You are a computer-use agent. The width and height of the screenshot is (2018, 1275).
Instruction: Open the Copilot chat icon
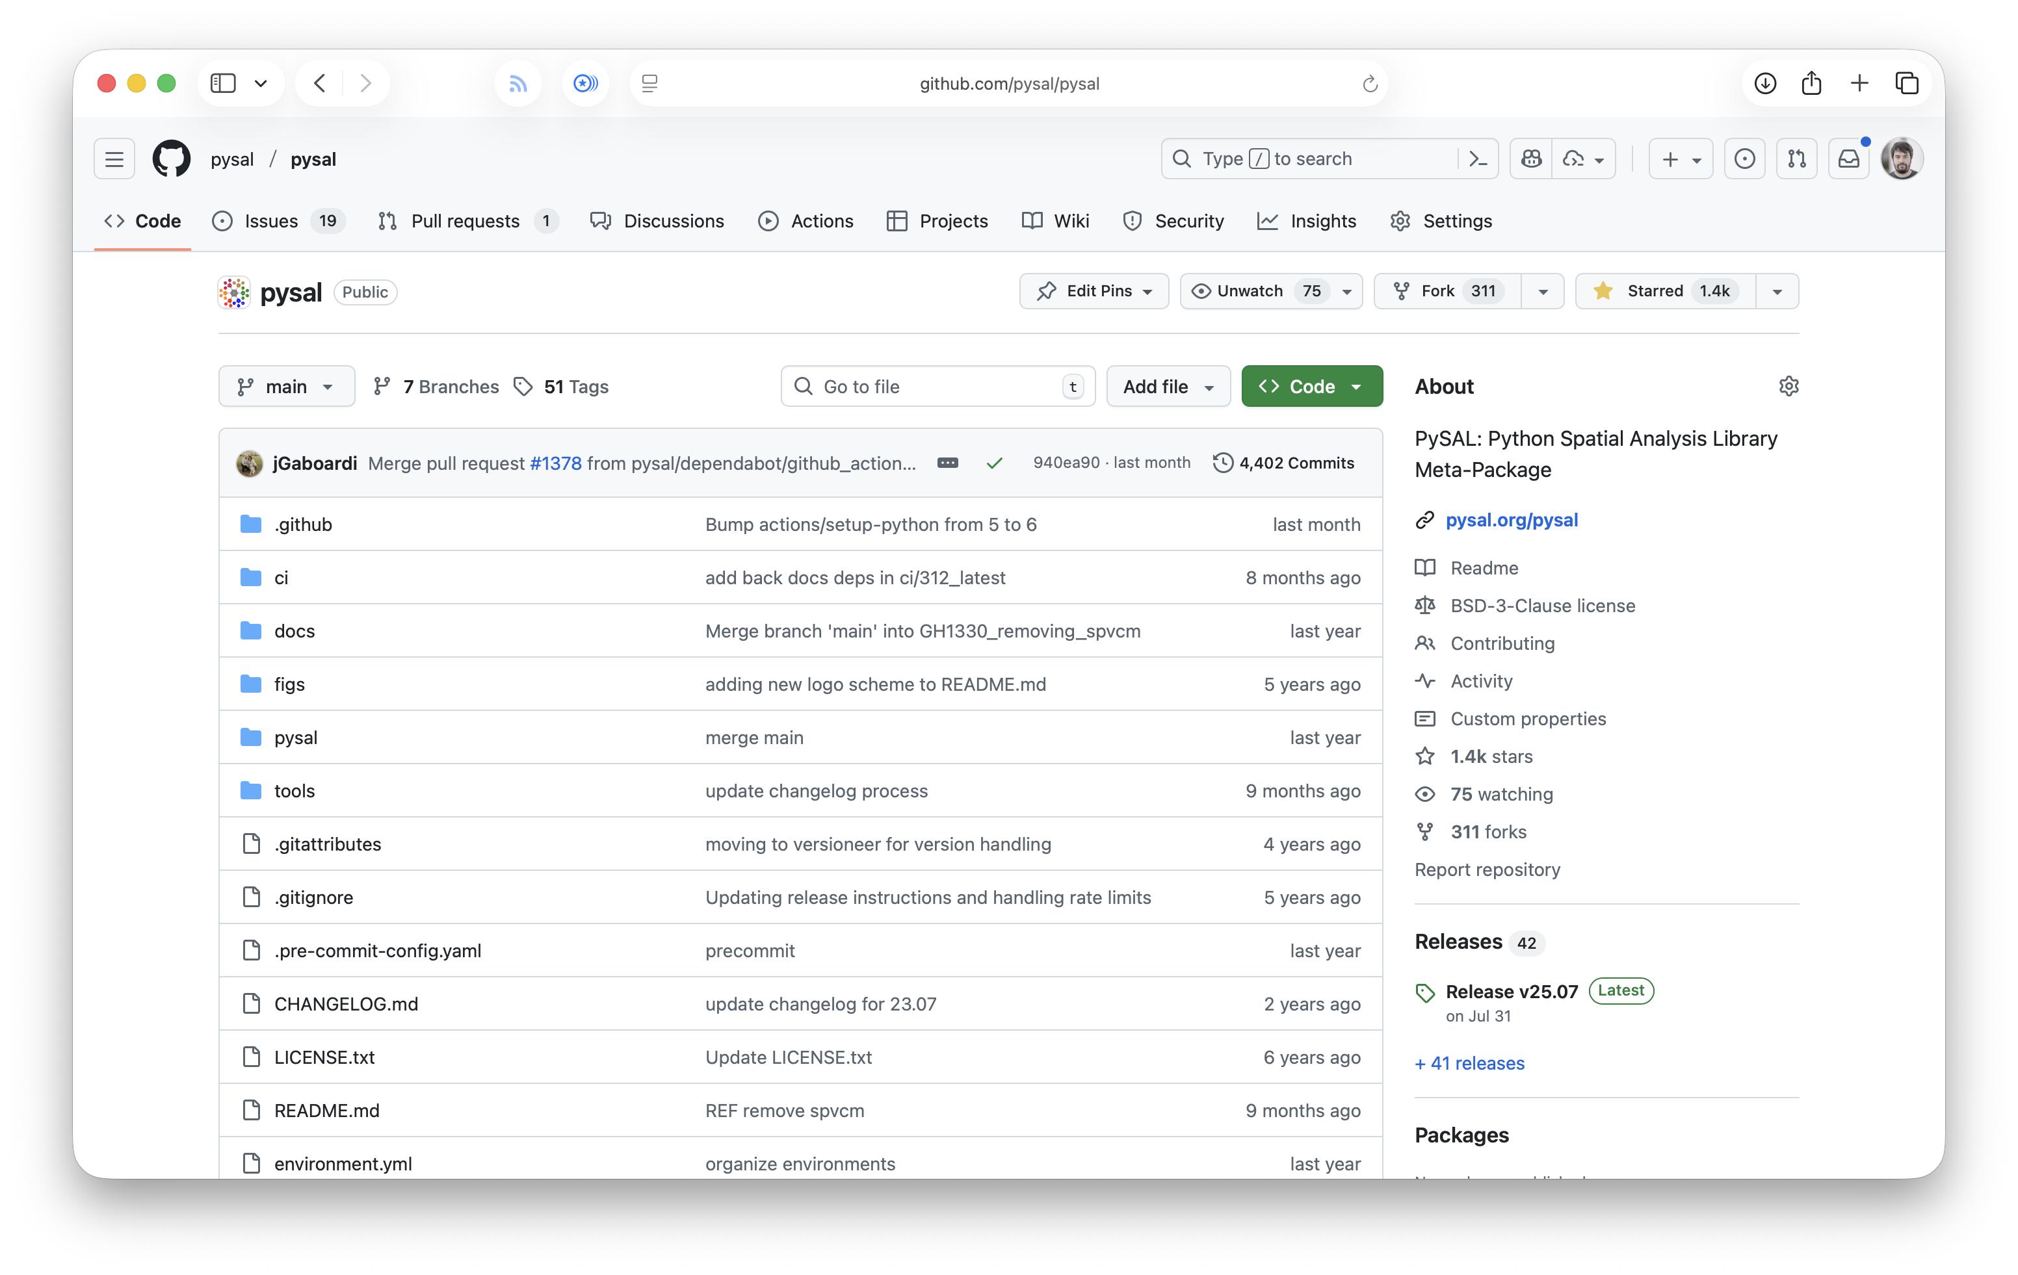pyautogui.click(x=1532, y=159)
